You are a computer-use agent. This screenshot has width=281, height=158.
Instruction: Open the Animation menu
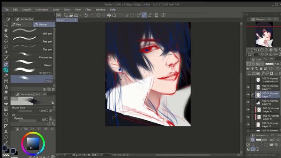42,10
